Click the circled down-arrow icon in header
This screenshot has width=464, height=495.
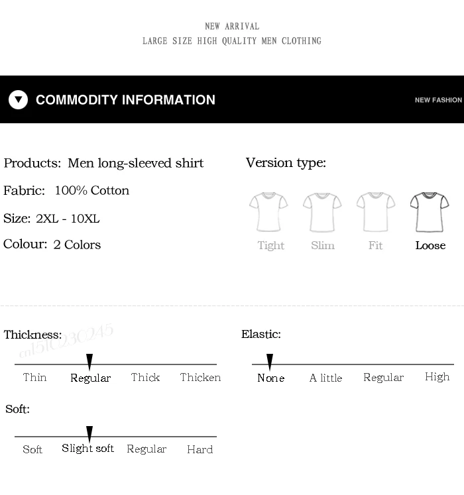19,100
